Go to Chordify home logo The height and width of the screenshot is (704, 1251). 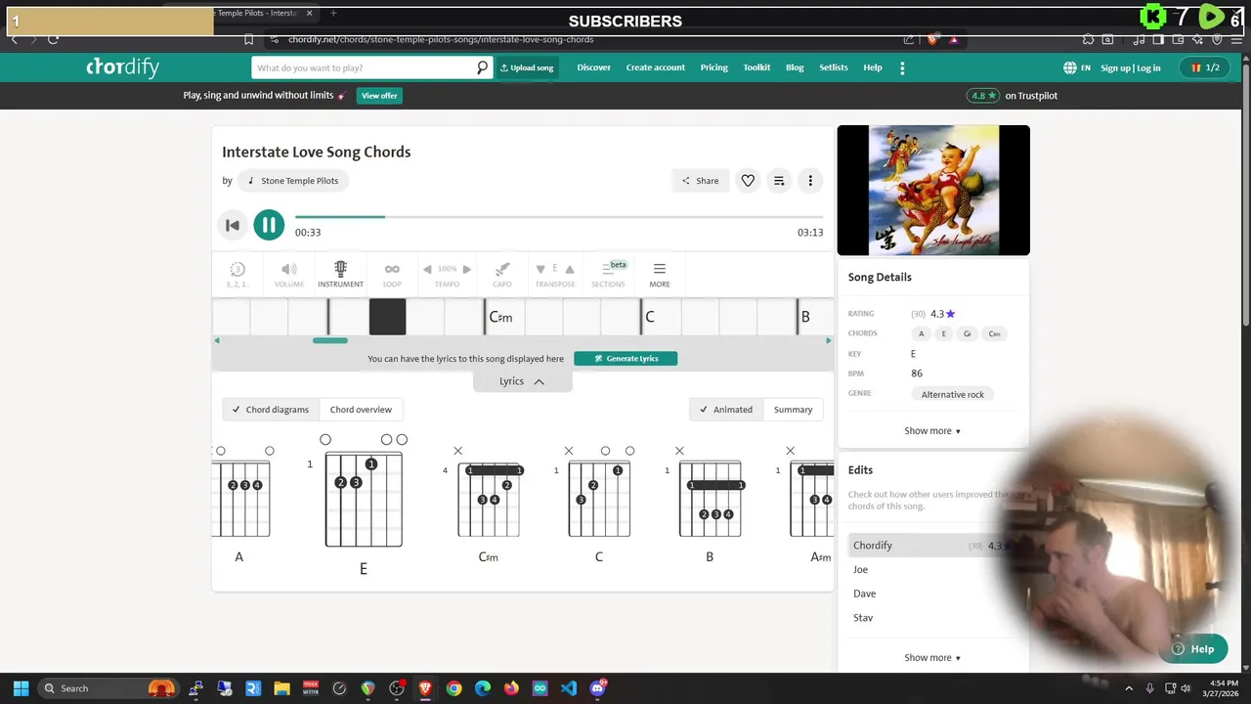(122, 66)
